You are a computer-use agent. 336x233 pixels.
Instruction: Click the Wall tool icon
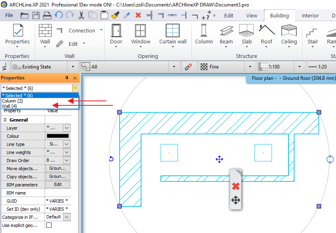point(45,34)
